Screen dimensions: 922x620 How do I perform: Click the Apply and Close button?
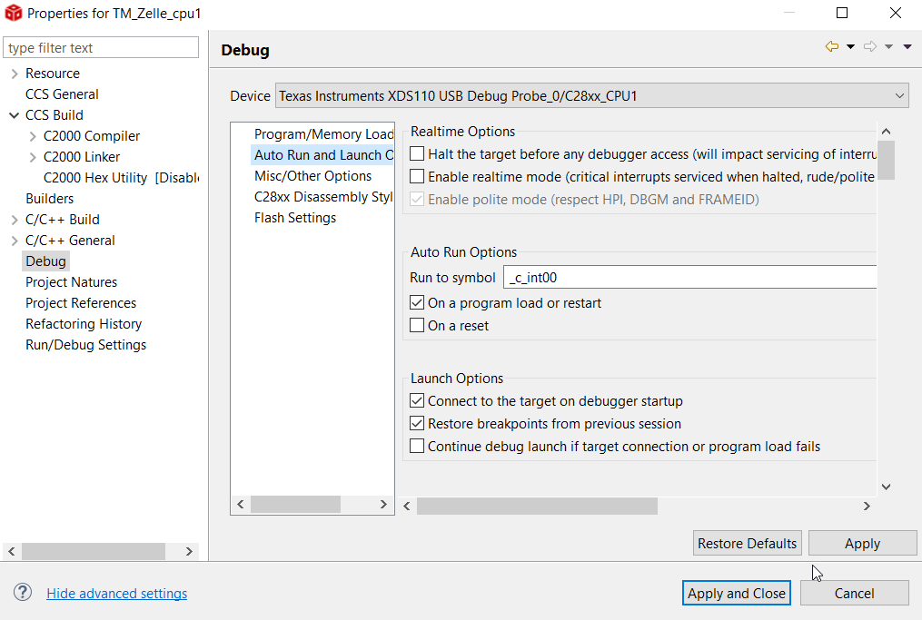coord(736,593)
